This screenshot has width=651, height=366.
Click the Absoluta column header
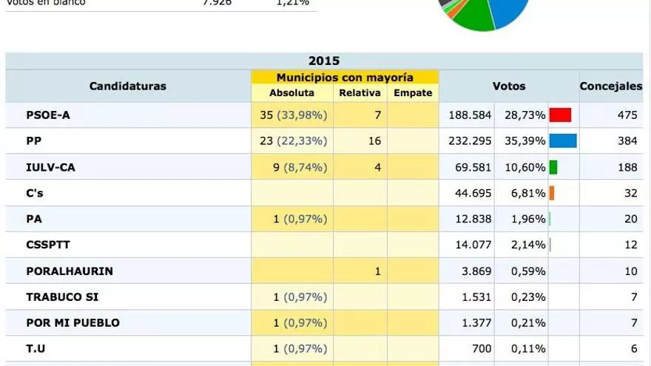291,93
